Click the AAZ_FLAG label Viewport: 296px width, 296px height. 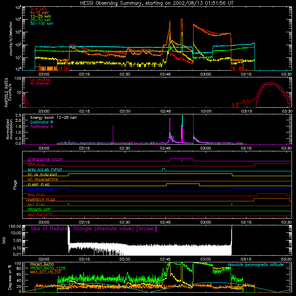pyautogui.click(x=36, y=205)
